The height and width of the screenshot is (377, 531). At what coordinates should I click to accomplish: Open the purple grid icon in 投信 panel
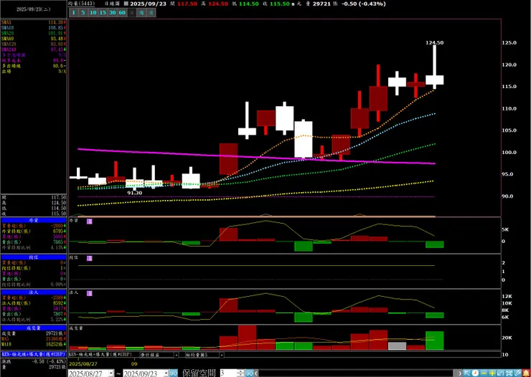coord(90,258)
